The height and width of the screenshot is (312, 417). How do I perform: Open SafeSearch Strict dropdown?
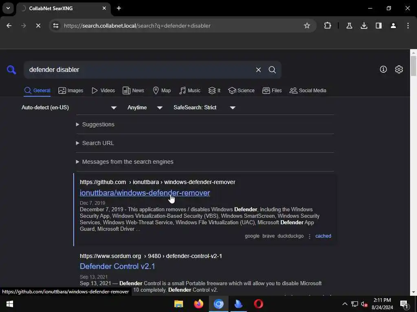pos(204,107)
